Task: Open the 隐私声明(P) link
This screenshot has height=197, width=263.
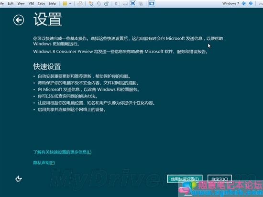Action: click(44, 163)
